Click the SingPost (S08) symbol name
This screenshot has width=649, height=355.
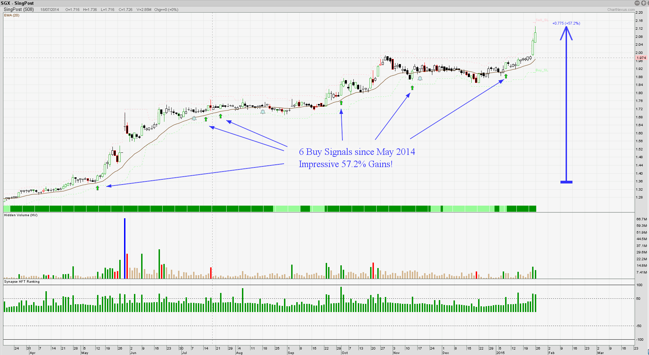[19, 10]
